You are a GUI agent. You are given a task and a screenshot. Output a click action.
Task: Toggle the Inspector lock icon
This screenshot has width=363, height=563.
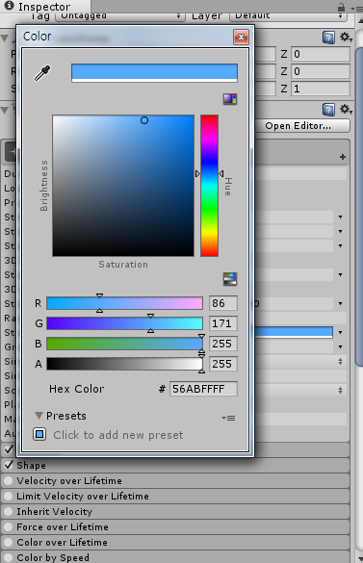tap(341, 7)
